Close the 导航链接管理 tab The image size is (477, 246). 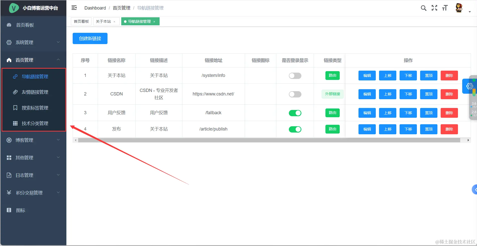(x=154, y=22)
